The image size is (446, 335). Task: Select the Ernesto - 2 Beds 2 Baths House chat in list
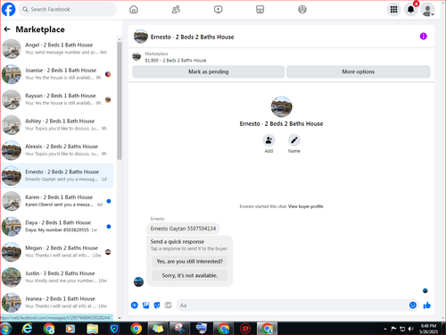click(58, 176)
